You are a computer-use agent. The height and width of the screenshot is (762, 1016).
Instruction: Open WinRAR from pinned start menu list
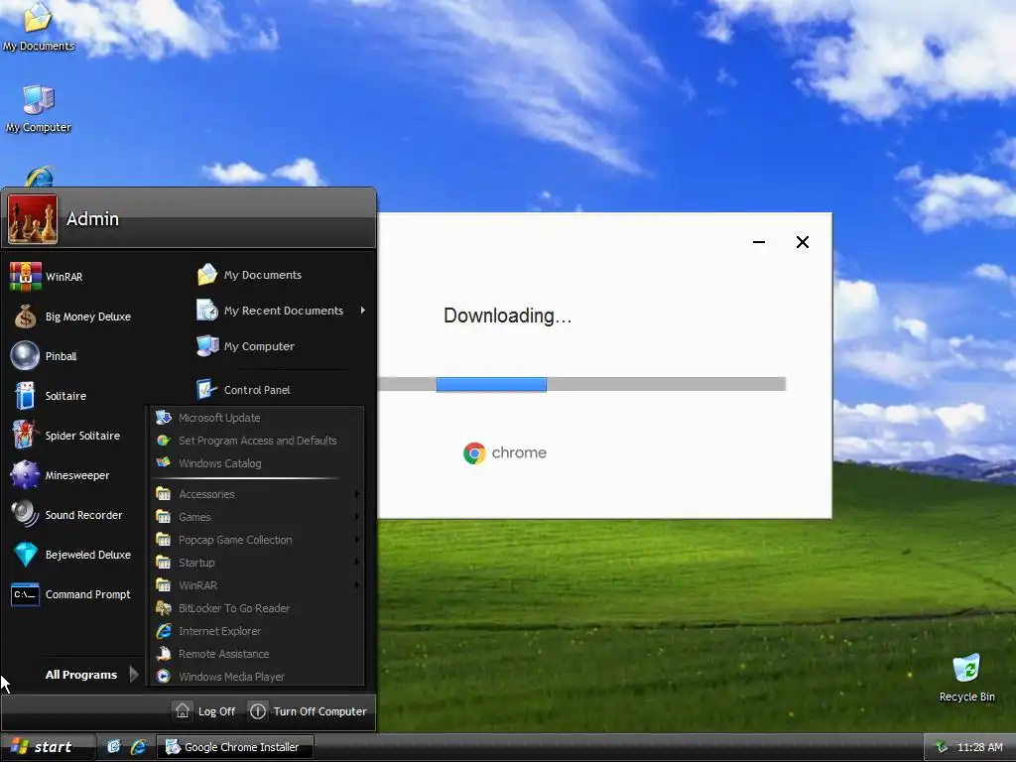47,277
